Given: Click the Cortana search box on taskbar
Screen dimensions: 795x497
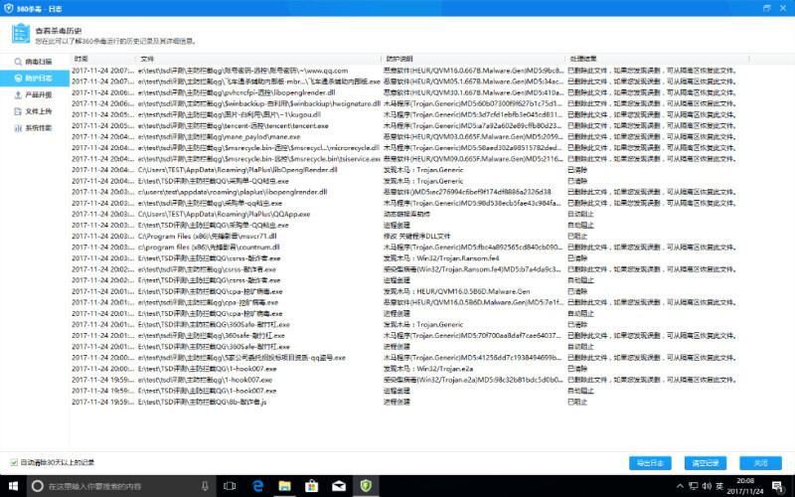Looking at the screenshot, I should tap(119, 486).
